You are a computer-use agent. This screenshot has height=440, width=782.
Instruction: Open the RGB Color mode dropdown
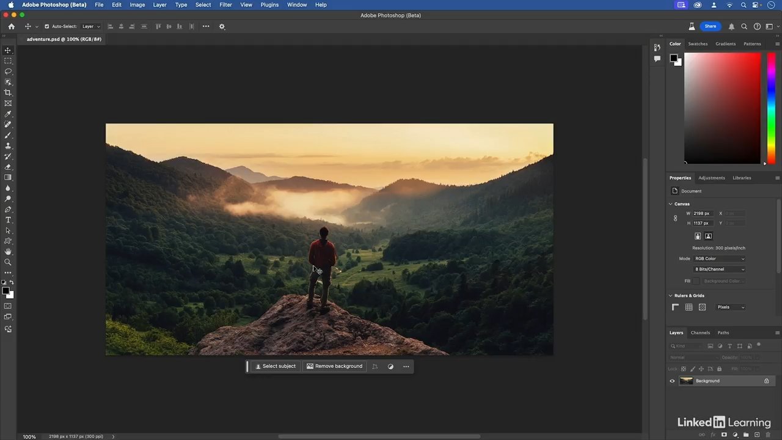(x=719, y=258)
